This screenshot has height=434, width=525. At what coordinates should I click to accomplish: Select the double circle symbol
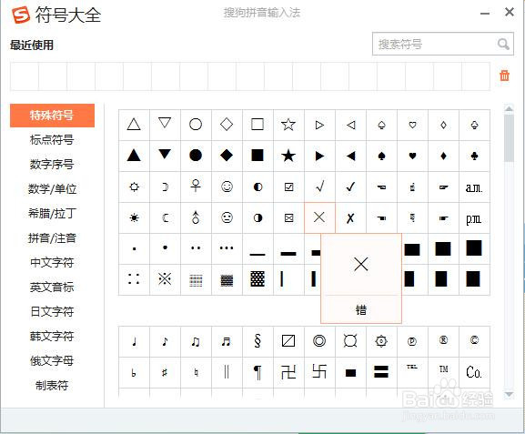coord(319,341)
